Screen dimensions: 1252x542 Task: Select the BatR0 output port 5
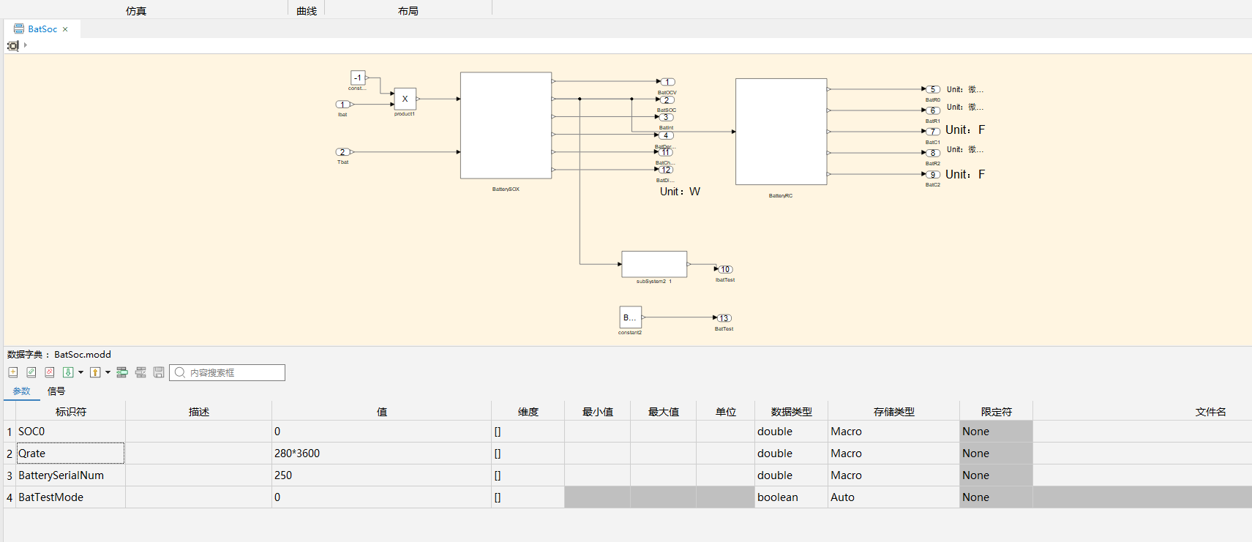pyautogui.click(x=932, y=89)
